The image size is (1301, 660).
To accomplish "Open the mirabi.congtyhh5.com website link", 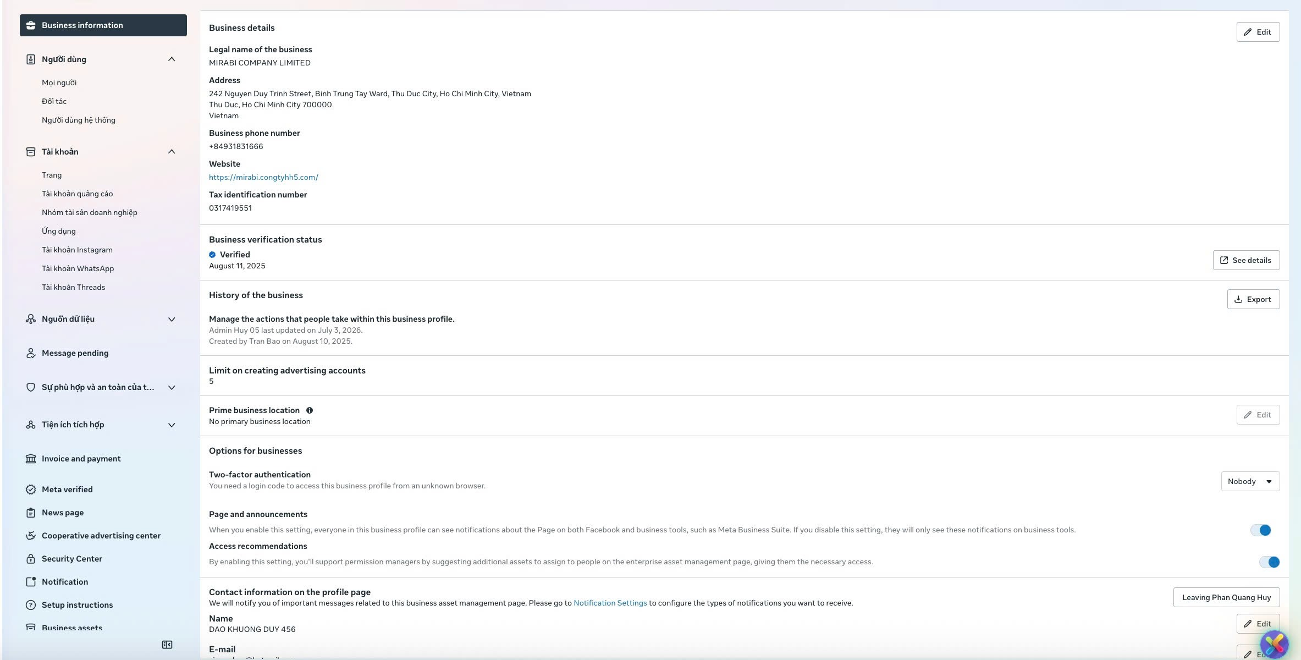I will point(263,177).
